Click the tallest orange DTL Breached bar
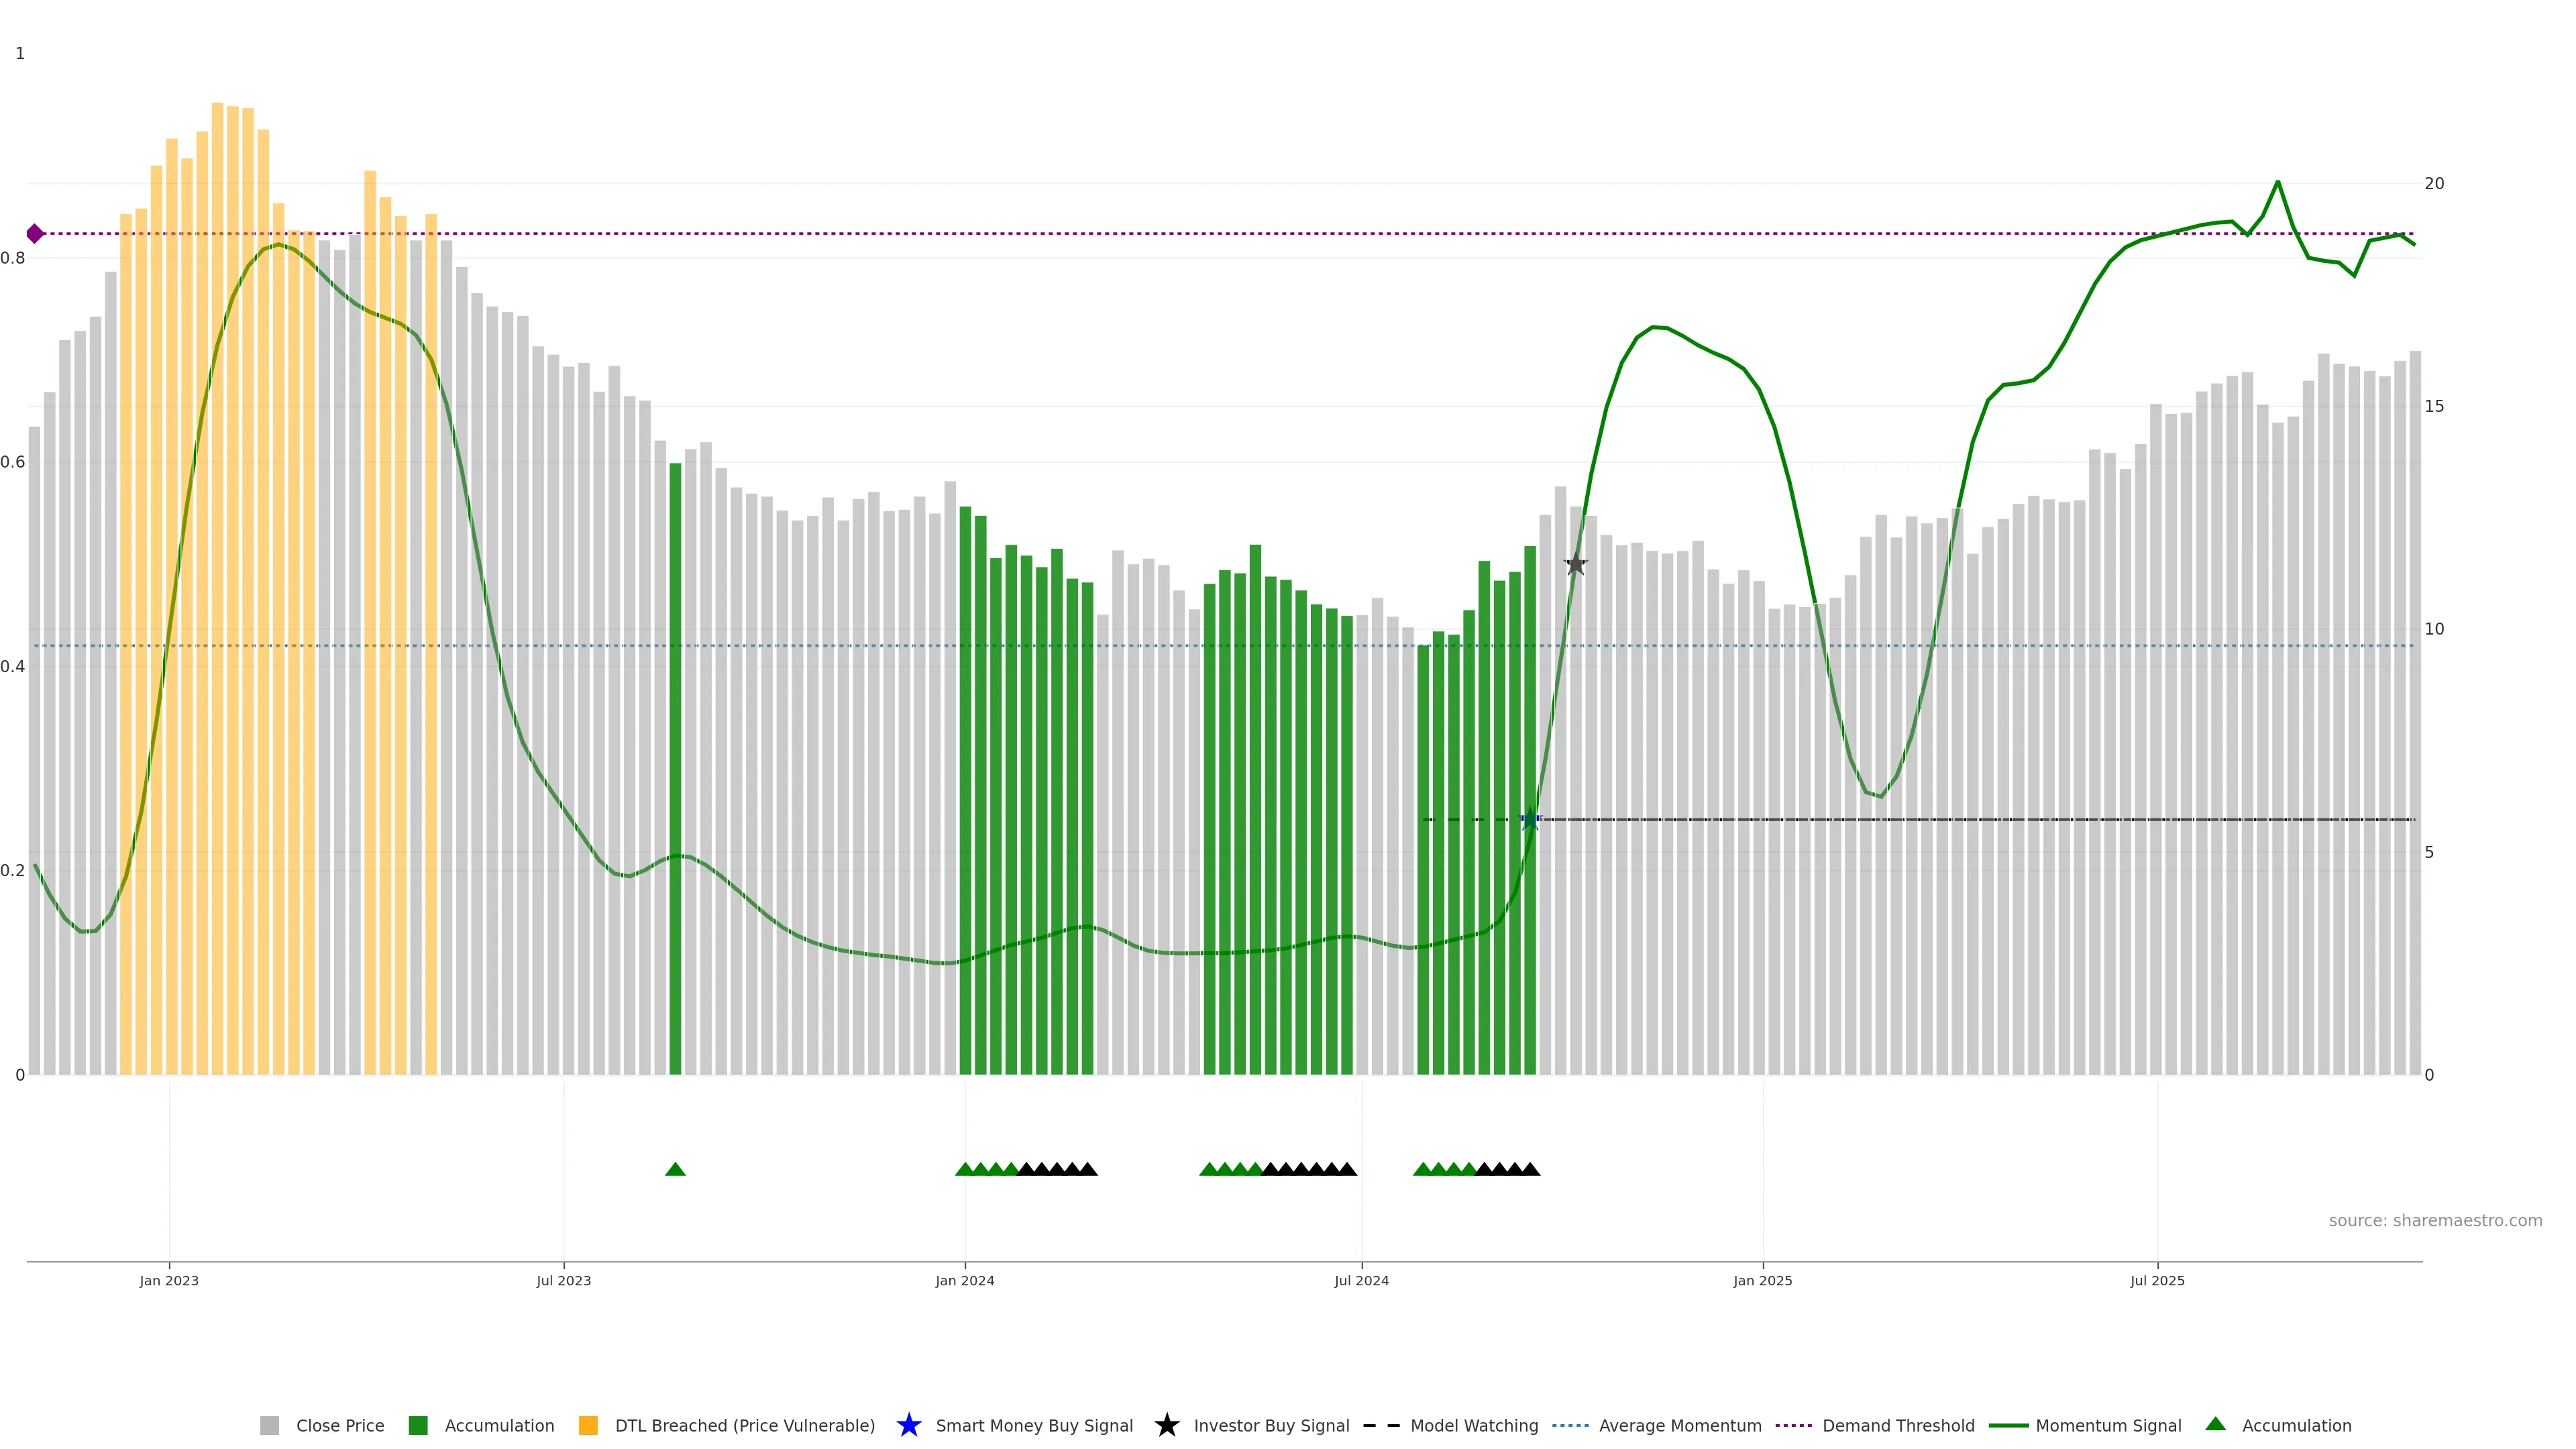This screenshot has height=1449, width=2576. (x=217, y=588)
